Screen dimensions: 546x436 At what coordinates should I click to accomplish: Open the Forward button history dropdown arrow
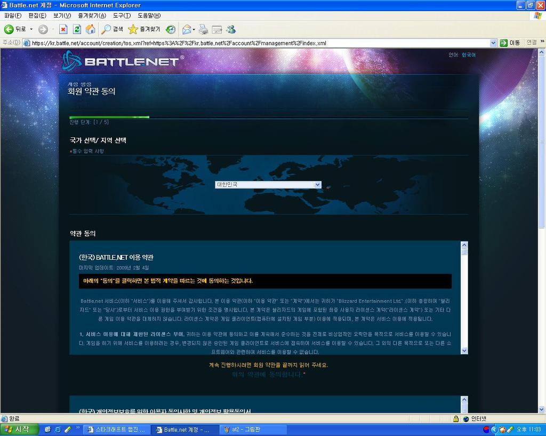pyautogui.click(x=53, y=29)
